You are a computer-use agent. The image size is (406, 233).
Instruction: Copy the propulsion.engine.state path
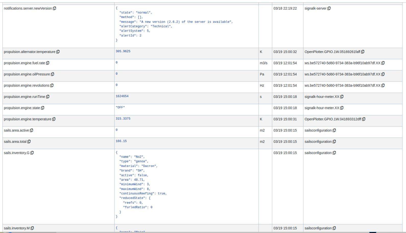[x=43, y=108]
